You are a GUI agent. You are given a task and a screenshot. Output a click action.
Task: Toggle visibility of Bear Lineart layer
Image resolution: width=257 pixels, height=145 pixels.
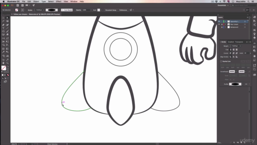click(219, 24)
